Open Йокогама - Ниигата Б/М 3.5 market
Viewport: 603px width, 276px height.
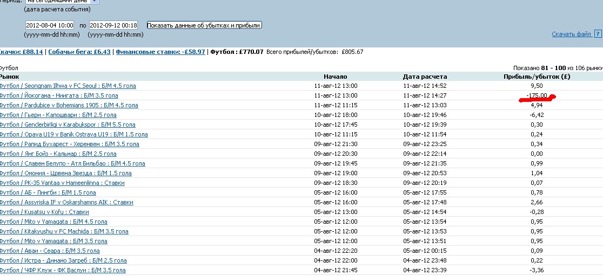click(x=59, y=95)
